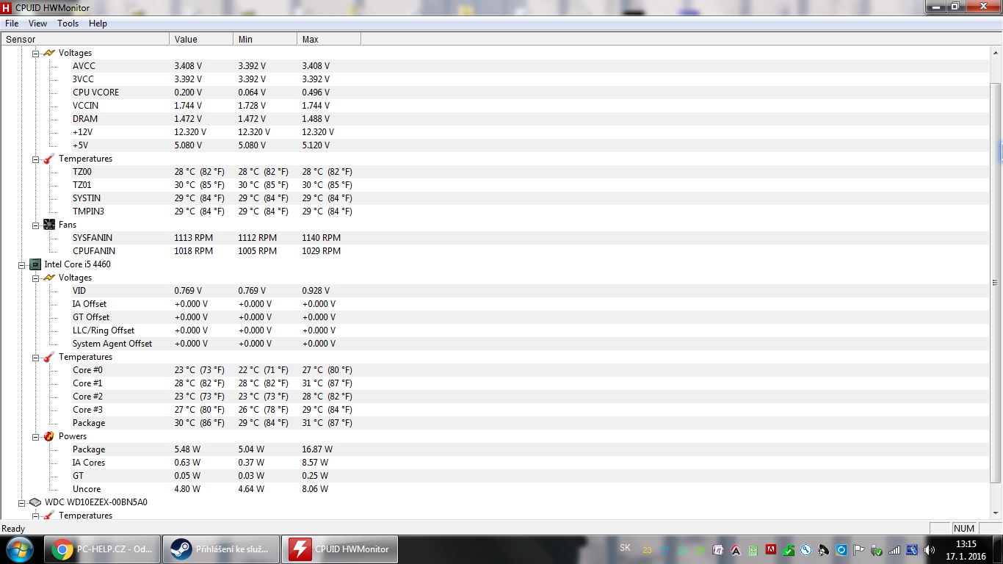Viewport: 1003px width, 564px height.
Task: Click the red Adobe tray icon
Action: pos(771,549)
